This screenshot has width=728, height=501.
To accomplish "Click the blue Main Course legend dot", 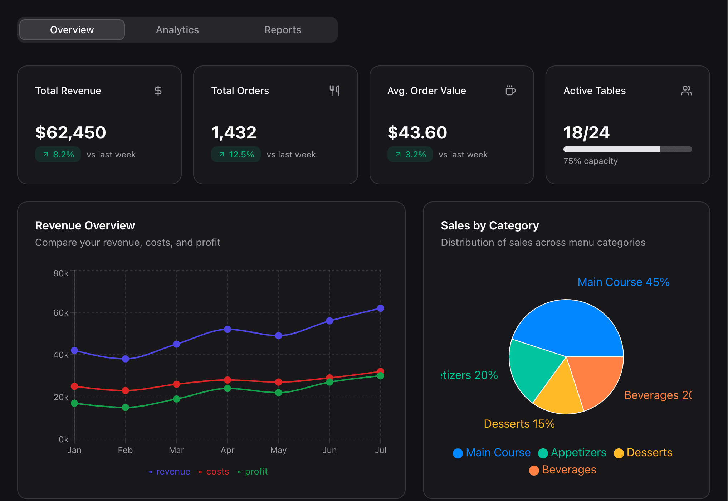I will (458, 453).
